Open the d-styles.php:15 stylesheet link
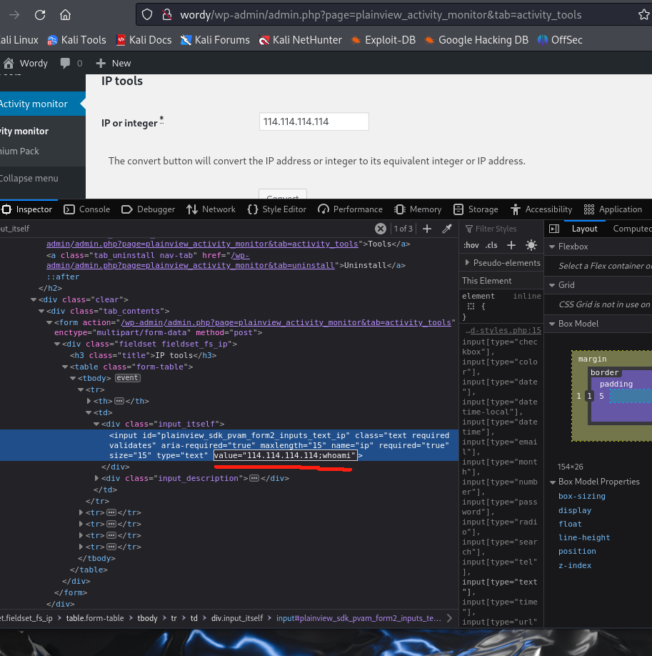This screenshot has height=656, width=652. 506,330
